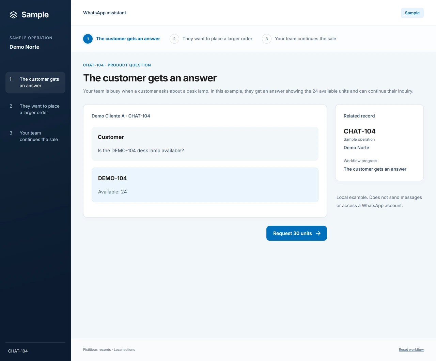Open 'They want to place a larger order' tab
The width and height of the screenshot is (436, 361).
click(211, 39)
